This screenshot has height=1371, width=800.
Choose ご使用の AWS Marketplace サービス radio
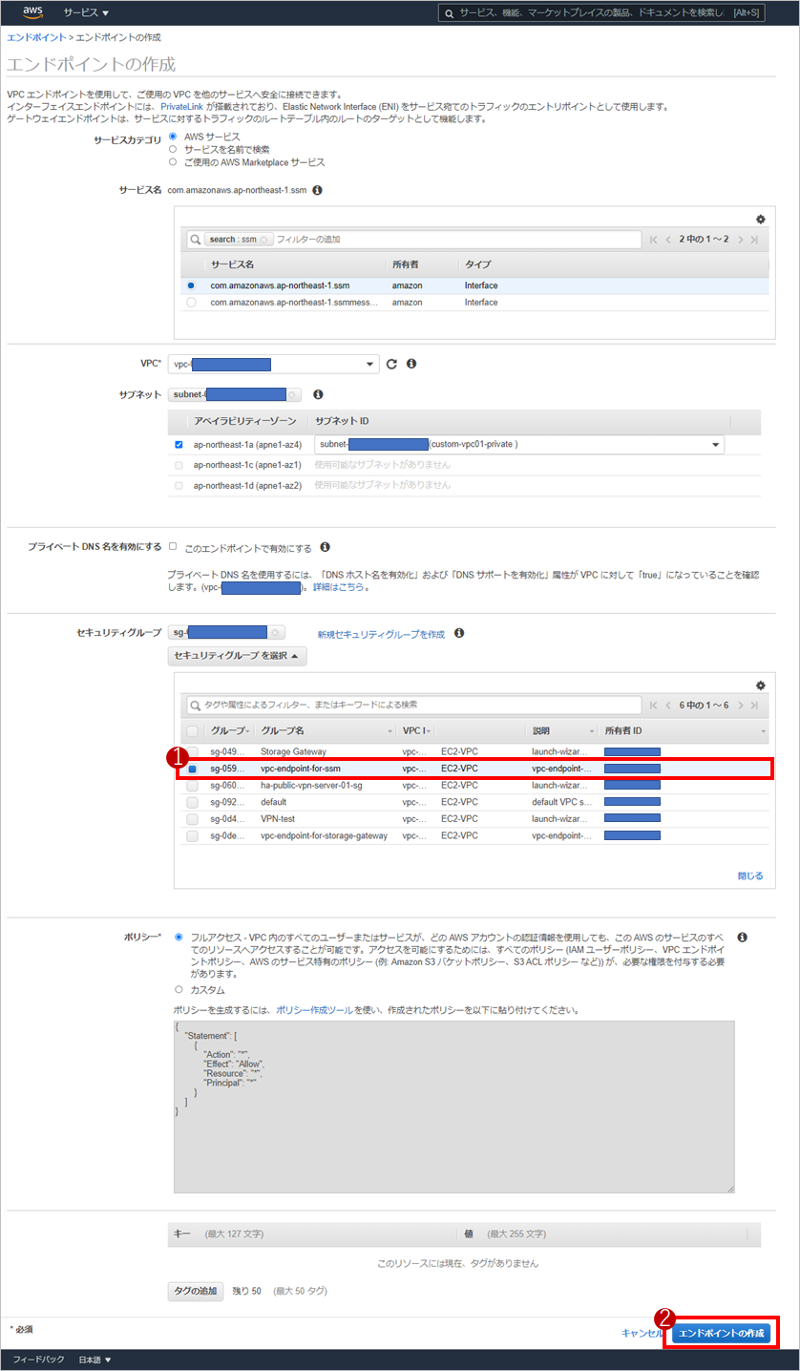[173, 162]
